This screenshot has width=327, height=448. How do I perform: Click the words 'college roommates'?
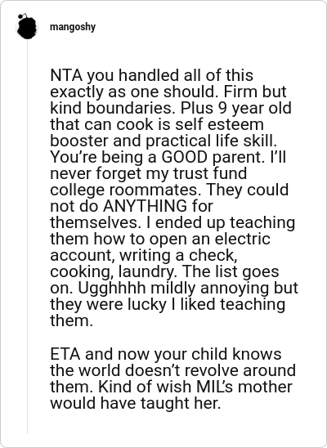coord(125,190)
